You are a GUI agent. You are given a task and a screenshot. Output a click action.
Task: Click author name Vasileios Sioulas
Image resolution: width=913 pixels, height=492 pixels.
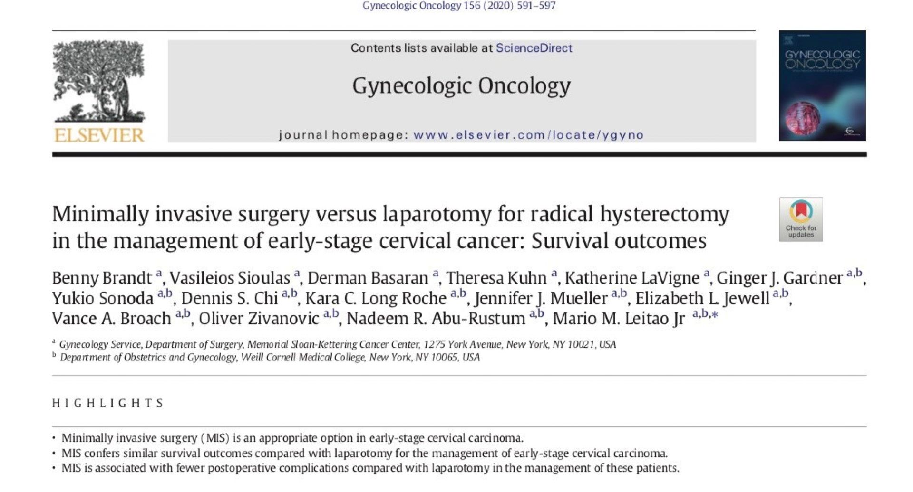230,278
